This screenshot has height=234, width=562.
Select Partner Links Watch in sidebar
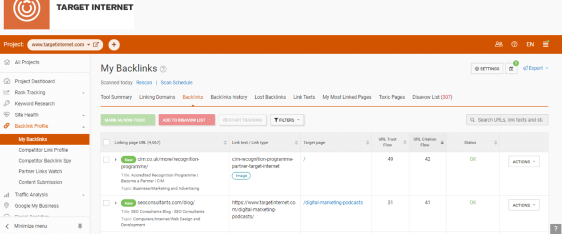pyautogui.click(x=40, y=171)
